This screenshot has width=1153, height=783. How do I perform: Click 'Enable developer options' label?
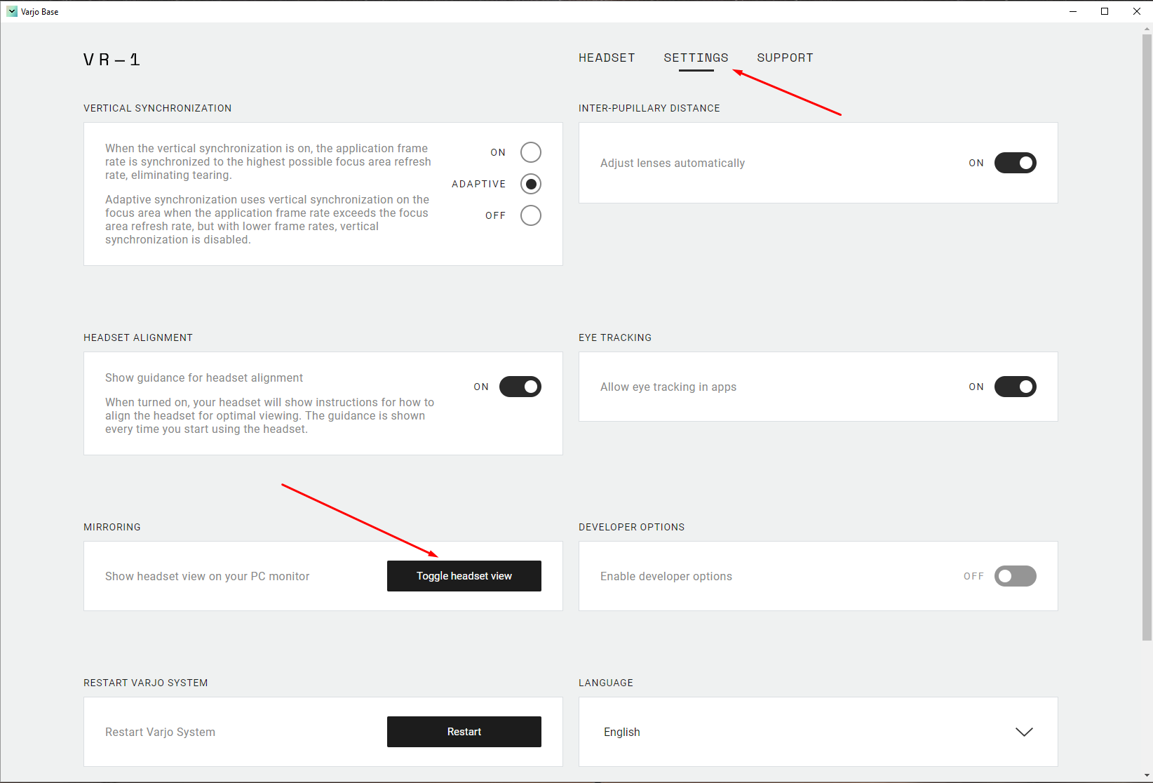(666, 576)
